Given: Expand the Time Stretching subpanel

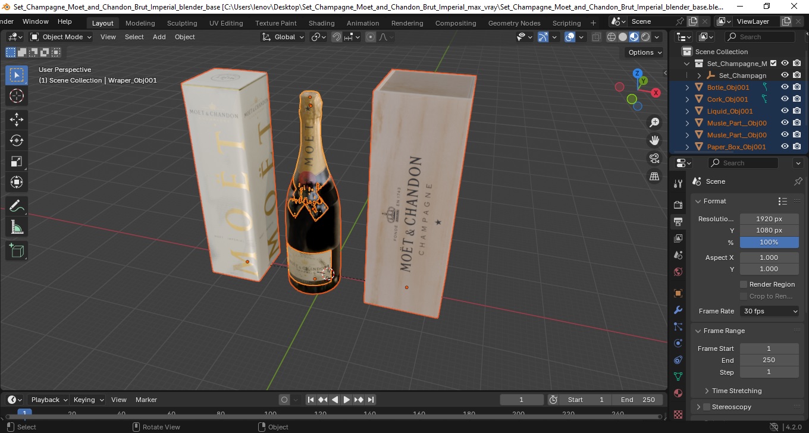Looking at the screenshot, I should click(707, 391).
